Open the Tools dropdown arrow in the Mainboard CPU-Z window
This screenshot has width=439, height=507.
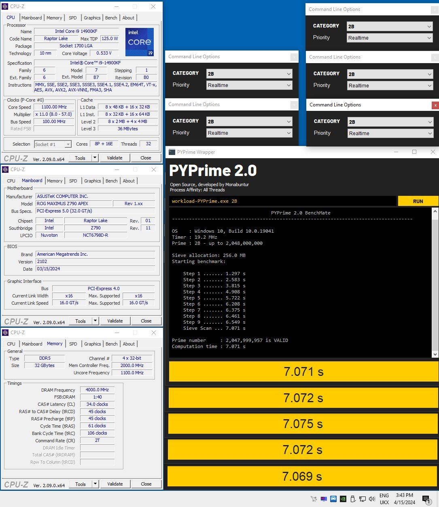tap(95, 321)
